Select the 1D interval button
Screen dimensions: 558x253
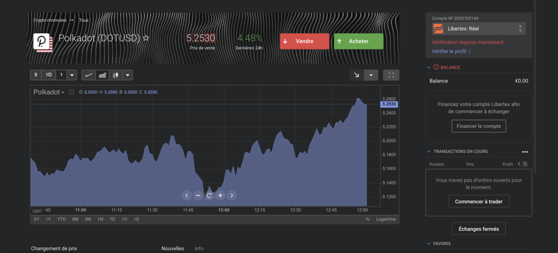pyautogui.click(x=48, y=75)
